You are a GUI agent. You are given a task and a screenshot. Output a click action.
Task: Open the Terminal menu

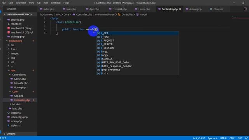56,3
